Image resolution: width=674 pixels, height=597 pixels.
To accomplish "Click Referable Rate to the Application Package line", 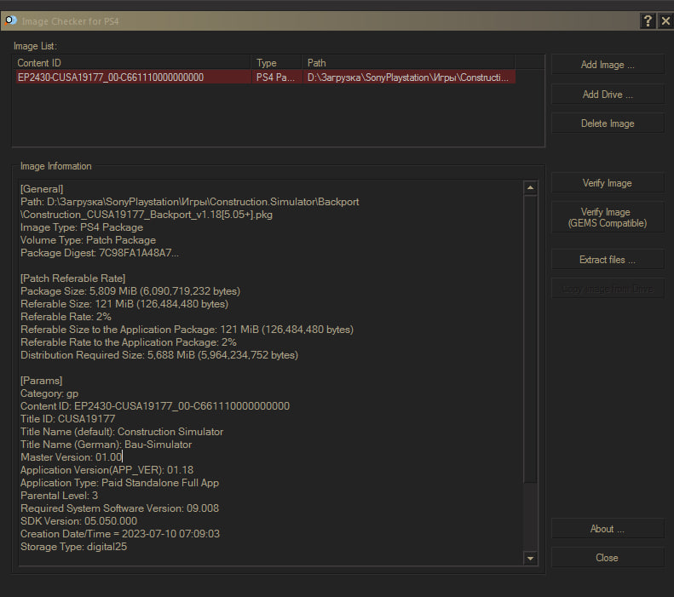I will tap(129, 342).
